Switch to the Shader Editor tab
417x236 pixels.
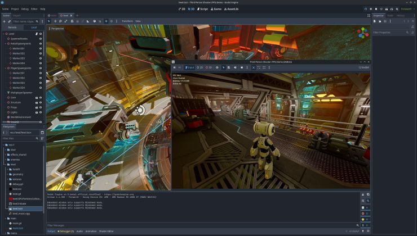pos(107,231)
